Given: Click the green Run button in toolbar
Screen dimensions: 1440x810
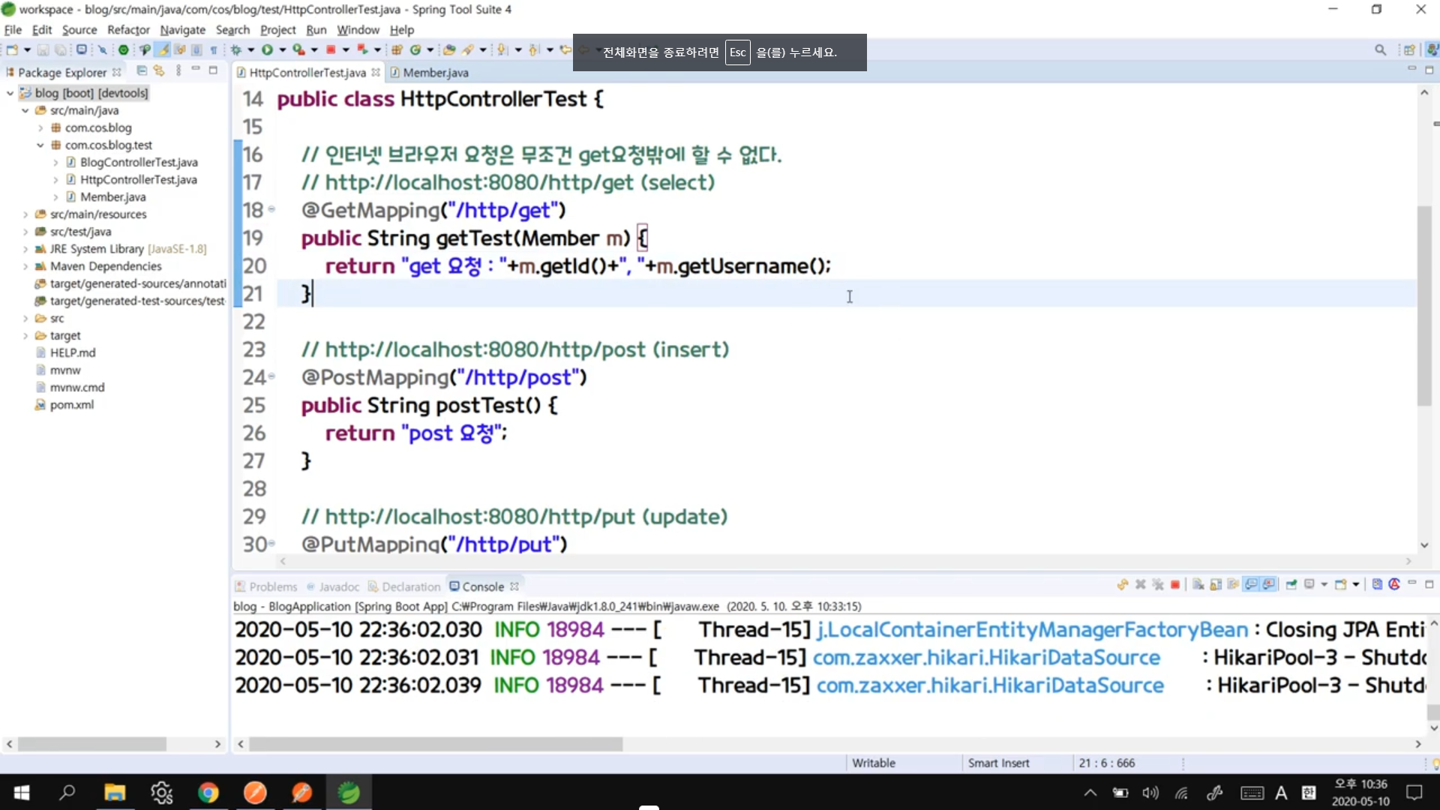Looking at the screenshot, I should (267, 50).
